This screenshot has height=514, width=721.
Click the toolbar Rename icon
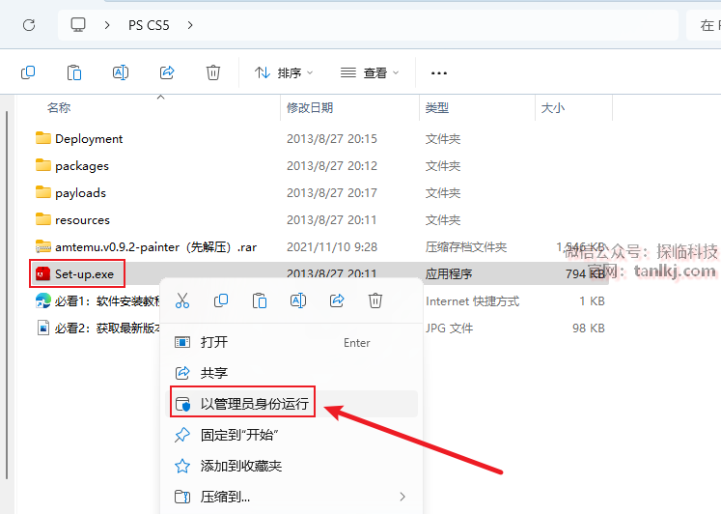(x=121, y=72)
